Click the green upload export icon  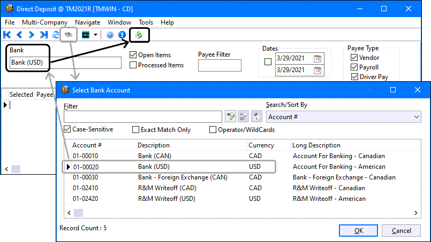(139, 35)
